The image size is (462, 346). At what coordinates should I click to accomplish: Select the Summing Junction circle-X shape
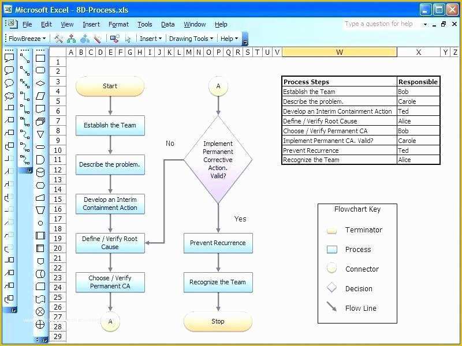[40, 311]
